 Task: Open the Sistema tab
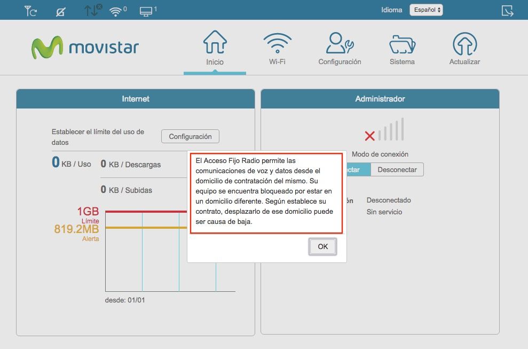[x=402, y=49]
